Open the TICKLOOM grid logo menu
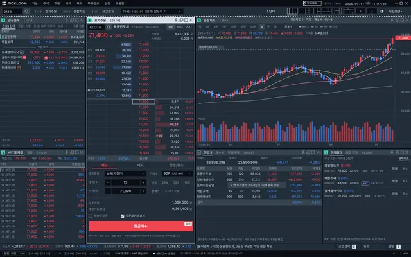411x257 pixels. coord(4,3)
